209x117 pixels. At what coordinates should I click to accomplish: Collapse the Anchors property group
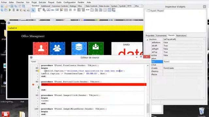point(147,40)
